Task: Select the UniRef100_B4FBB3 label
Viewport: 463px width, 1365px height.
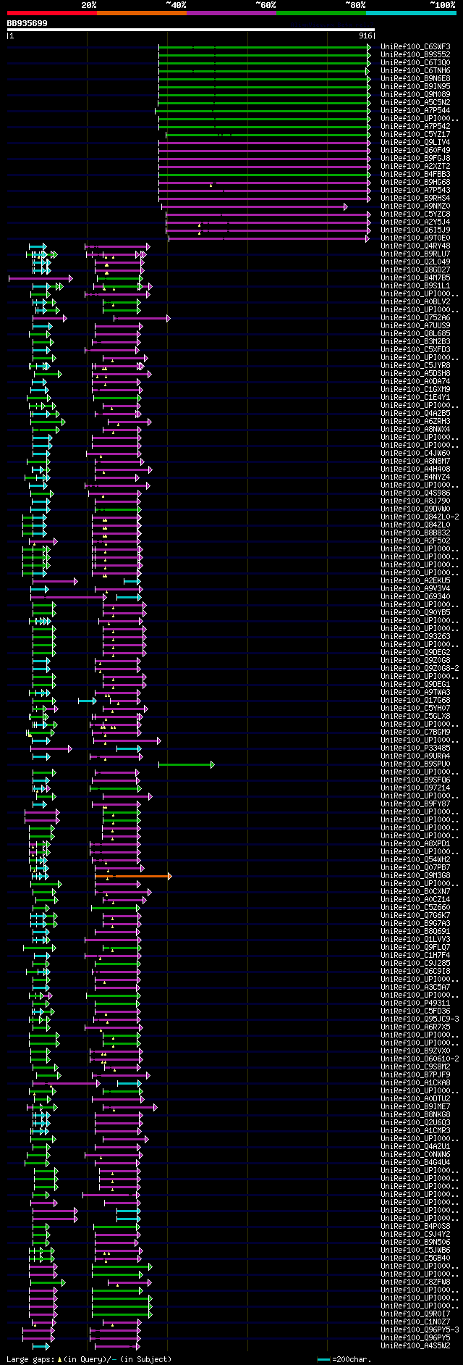Action: pyautogui.click(x=415, y=174)
